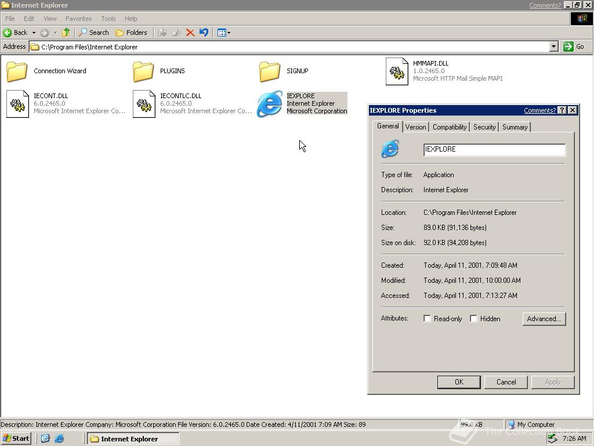This screenshot has height=446, width=594.
Task: Toggle the Hidden attribute checkbox
Action: point(473,319)
